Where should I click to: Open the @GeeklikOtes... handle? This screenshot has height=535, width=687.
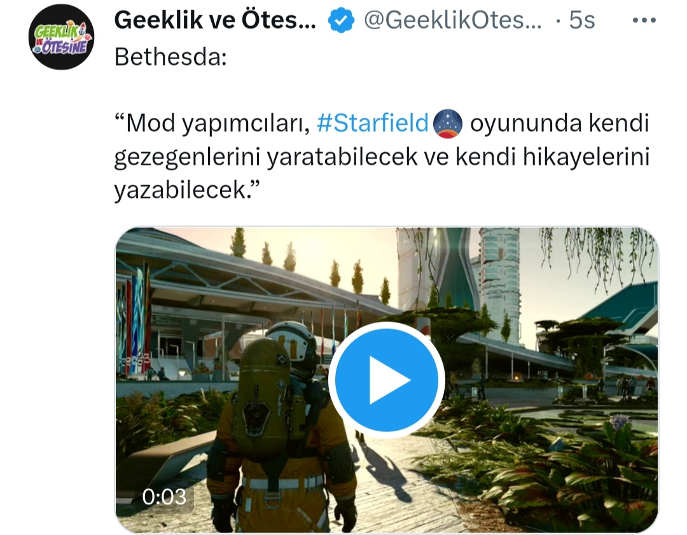[x=453, y=20]
